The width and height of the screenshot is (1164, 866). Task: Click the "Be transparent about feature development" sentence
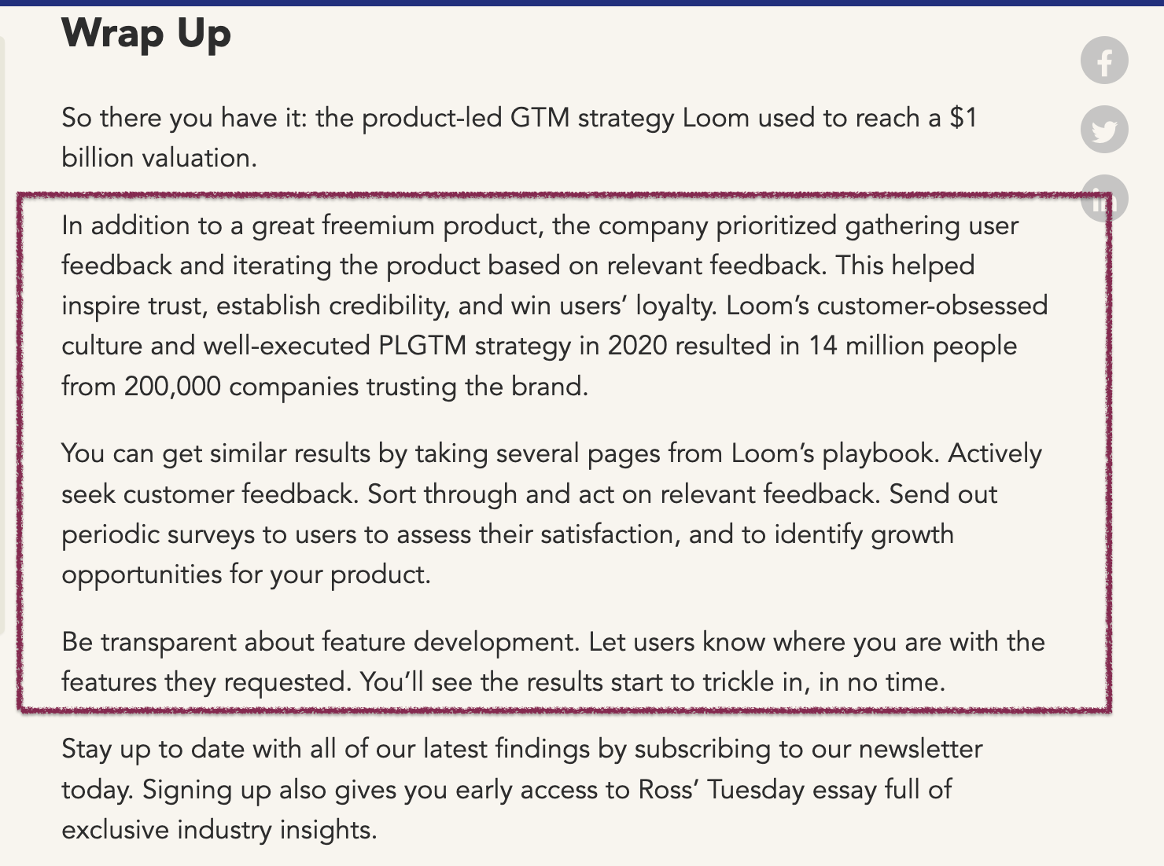pos(319,642)
